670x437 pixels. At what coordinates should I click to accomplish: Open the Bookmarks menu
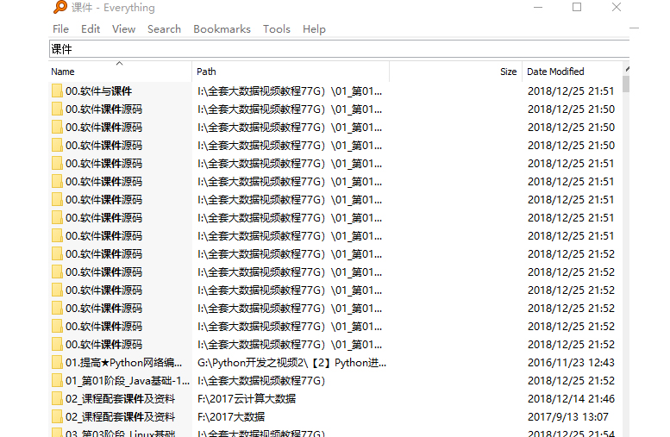(222, 28)
